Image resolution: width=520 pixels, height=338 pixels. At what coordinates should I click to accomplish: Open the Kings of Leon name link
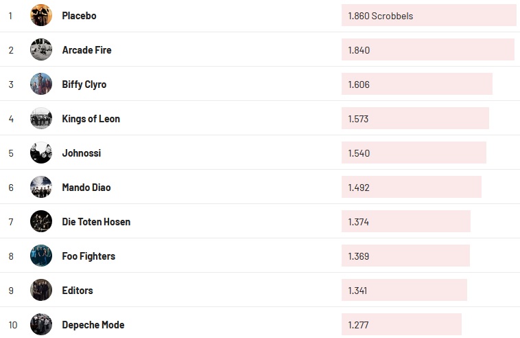(91, 118)
